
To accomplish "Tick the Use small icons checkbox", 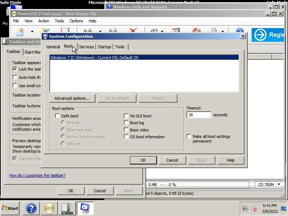I will [15, 85].
